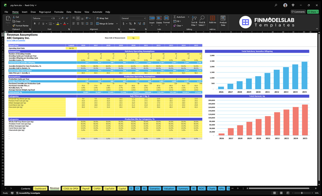Click Accessibility: Investigate in status bar

tap(28, 193)
